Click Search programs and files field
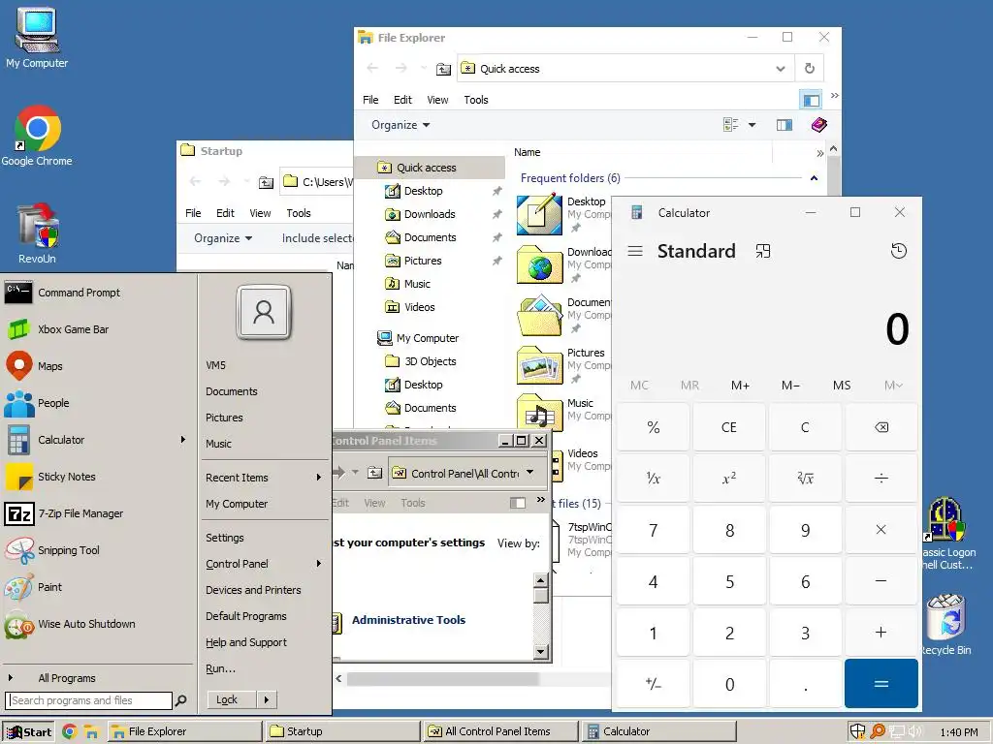993x744 pixels. click(x=88, y=700)
